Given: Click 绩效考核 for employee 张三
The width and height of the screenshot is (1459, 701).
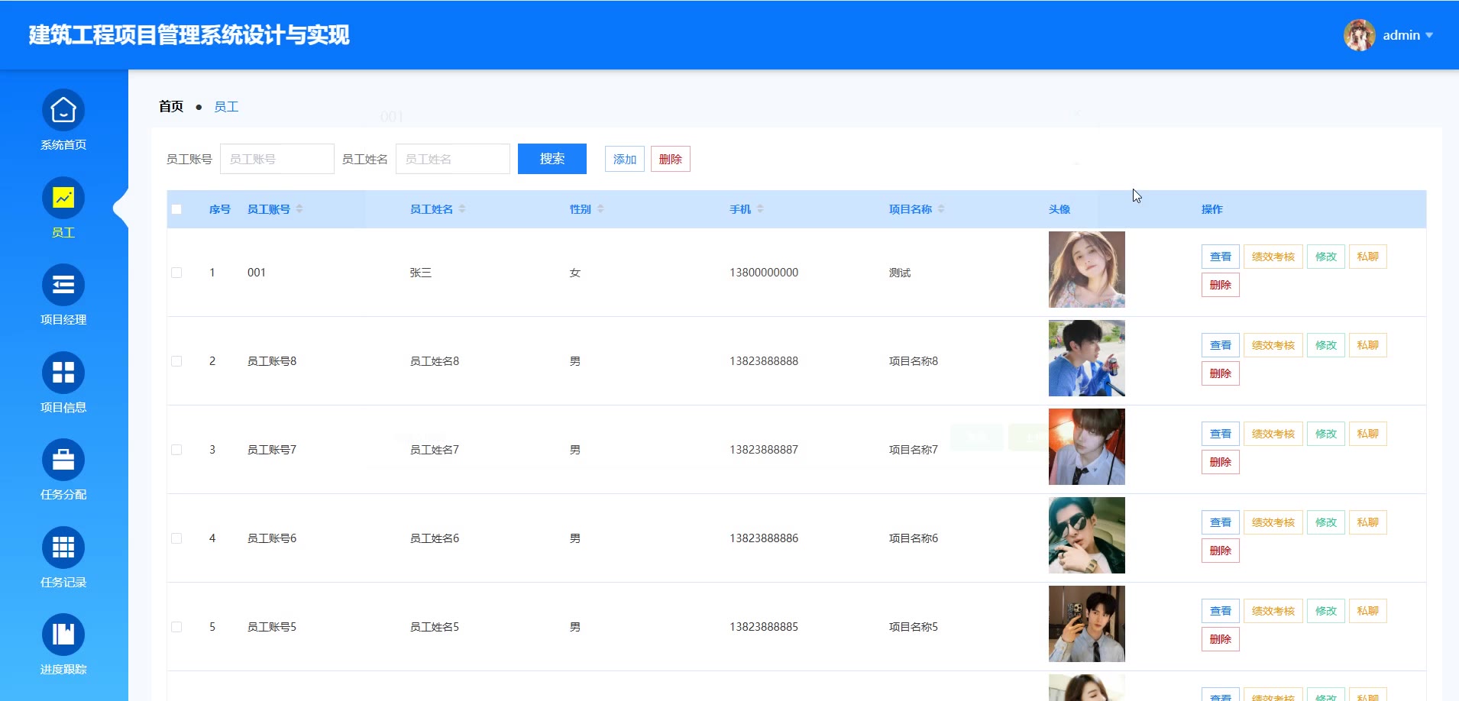Looking at the screenshot, I should pyautogui.click(x=1273, y=257).
